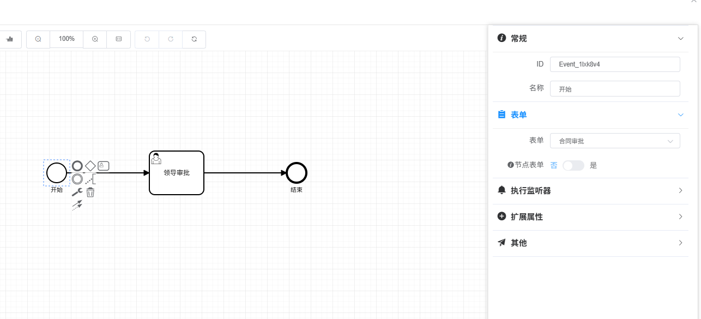
Task: Append an end event from context pad
Action: click(77, 166)
